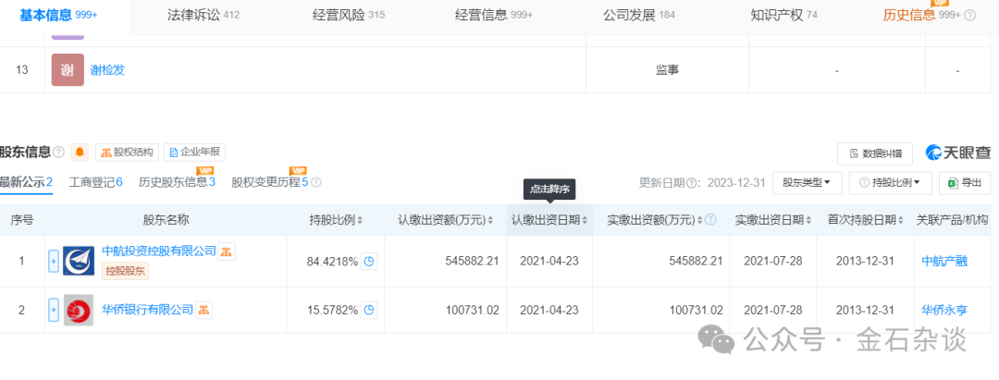Open the 中航产融 related product link
999x380 pixels.
(x=944, y=261)
